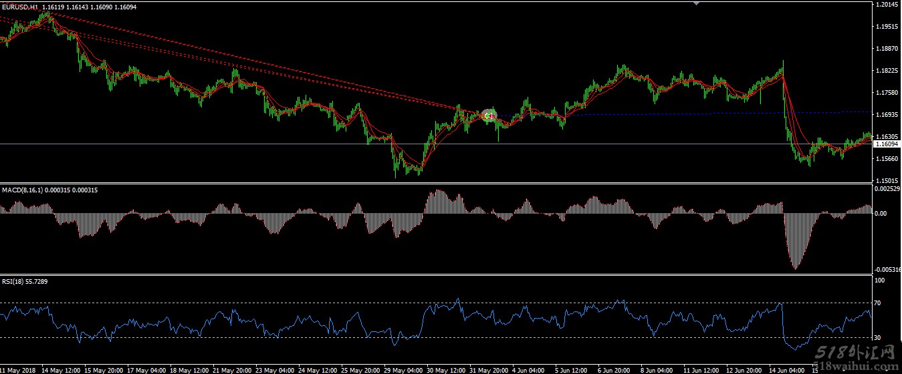The image size is (902, 374).
Task: Click the 1.19515 price axis label
Action: click(887, 27)
